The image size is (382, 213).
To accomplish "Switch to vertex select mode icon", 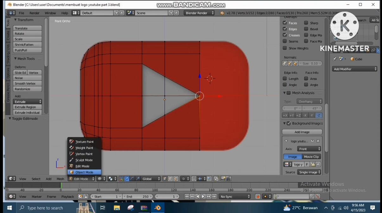I will 165,179.
